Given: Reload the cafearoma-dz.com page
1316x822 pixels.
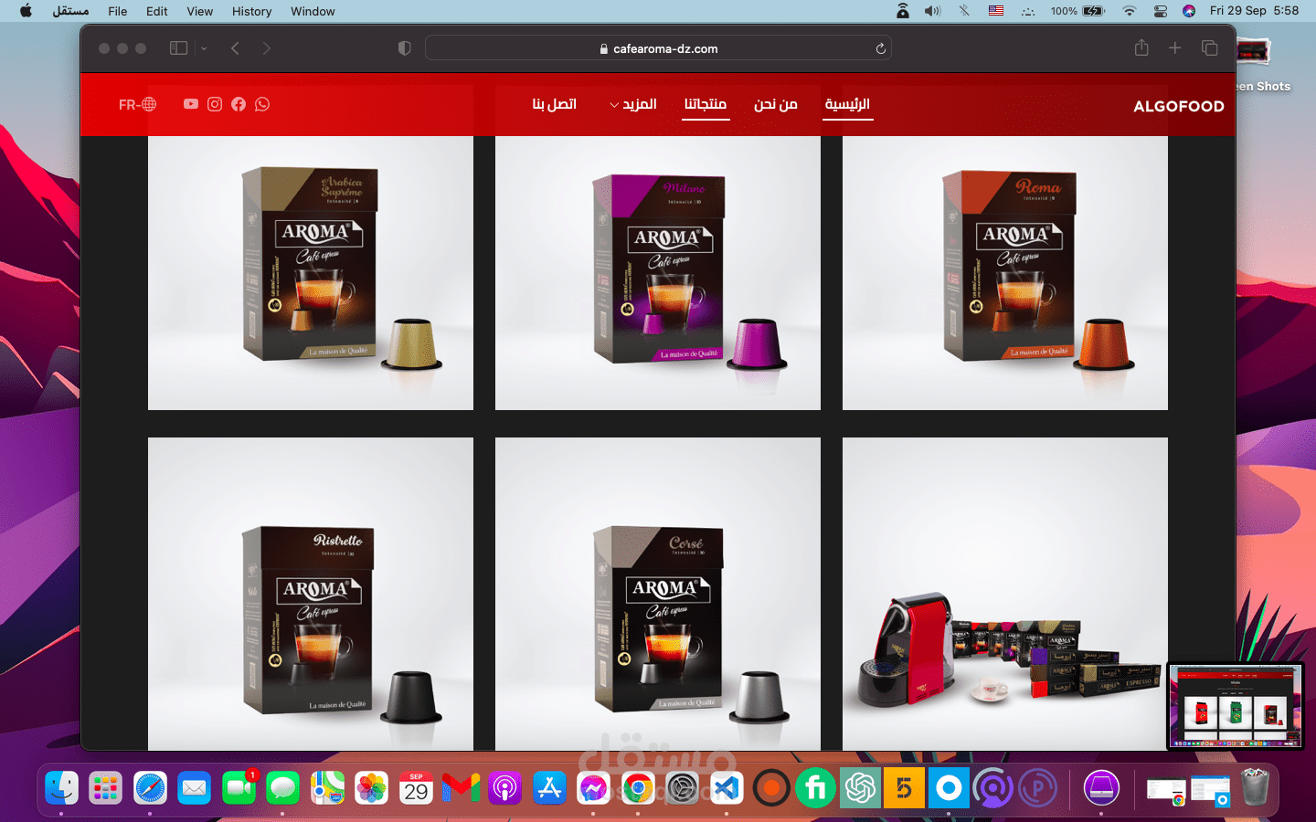Looking at the screenshot, I should [x=881, y=48].
